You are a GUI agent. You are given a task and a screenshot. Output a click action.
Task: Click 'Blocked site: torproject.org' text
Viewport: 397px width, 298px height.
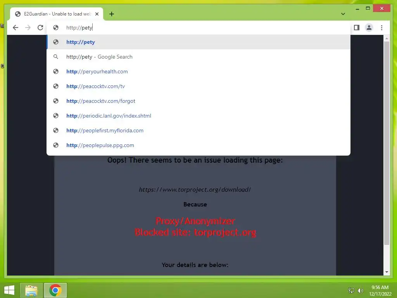[195, 232]
